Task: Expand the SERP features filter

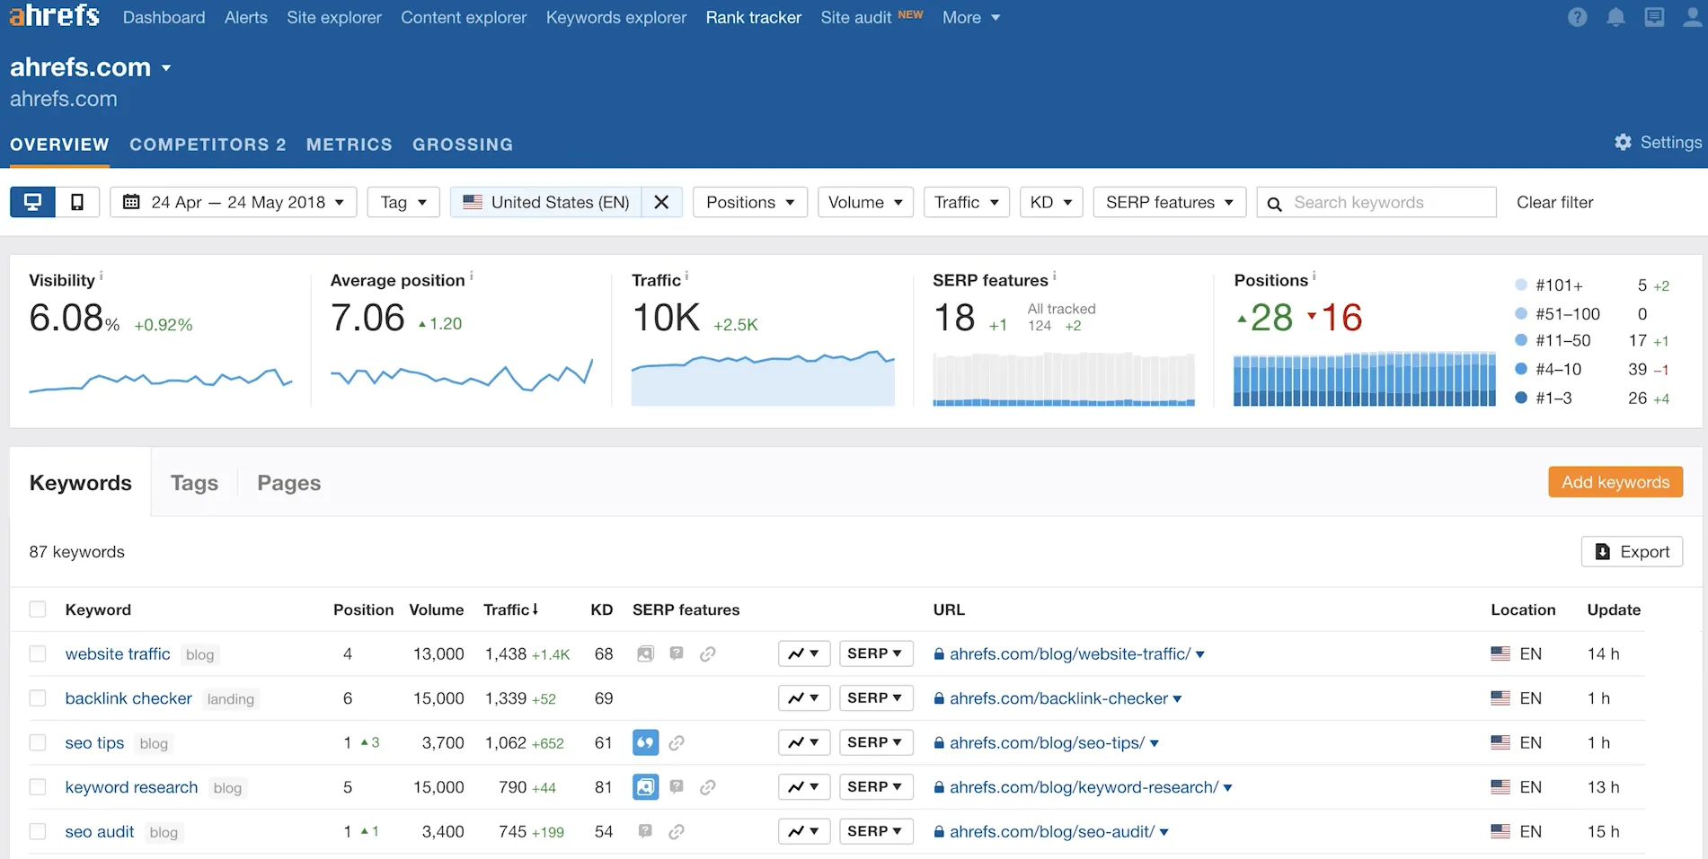Action: [x=1169, y=202]
